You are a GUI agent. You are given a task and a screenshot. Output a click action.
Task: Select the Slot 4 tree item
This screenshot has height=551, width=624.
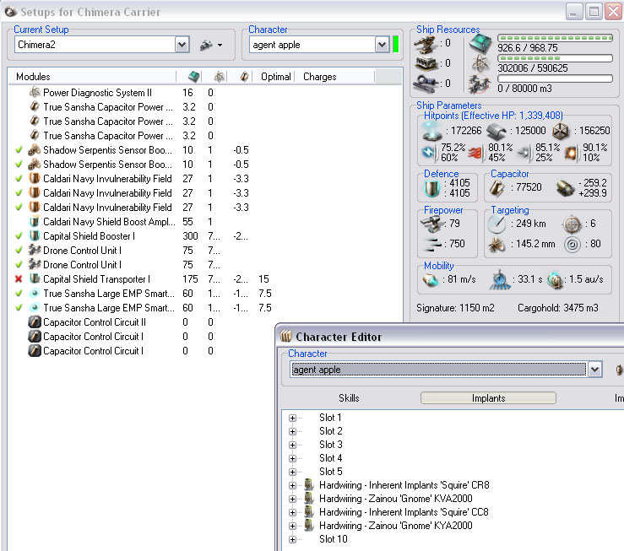330,458
